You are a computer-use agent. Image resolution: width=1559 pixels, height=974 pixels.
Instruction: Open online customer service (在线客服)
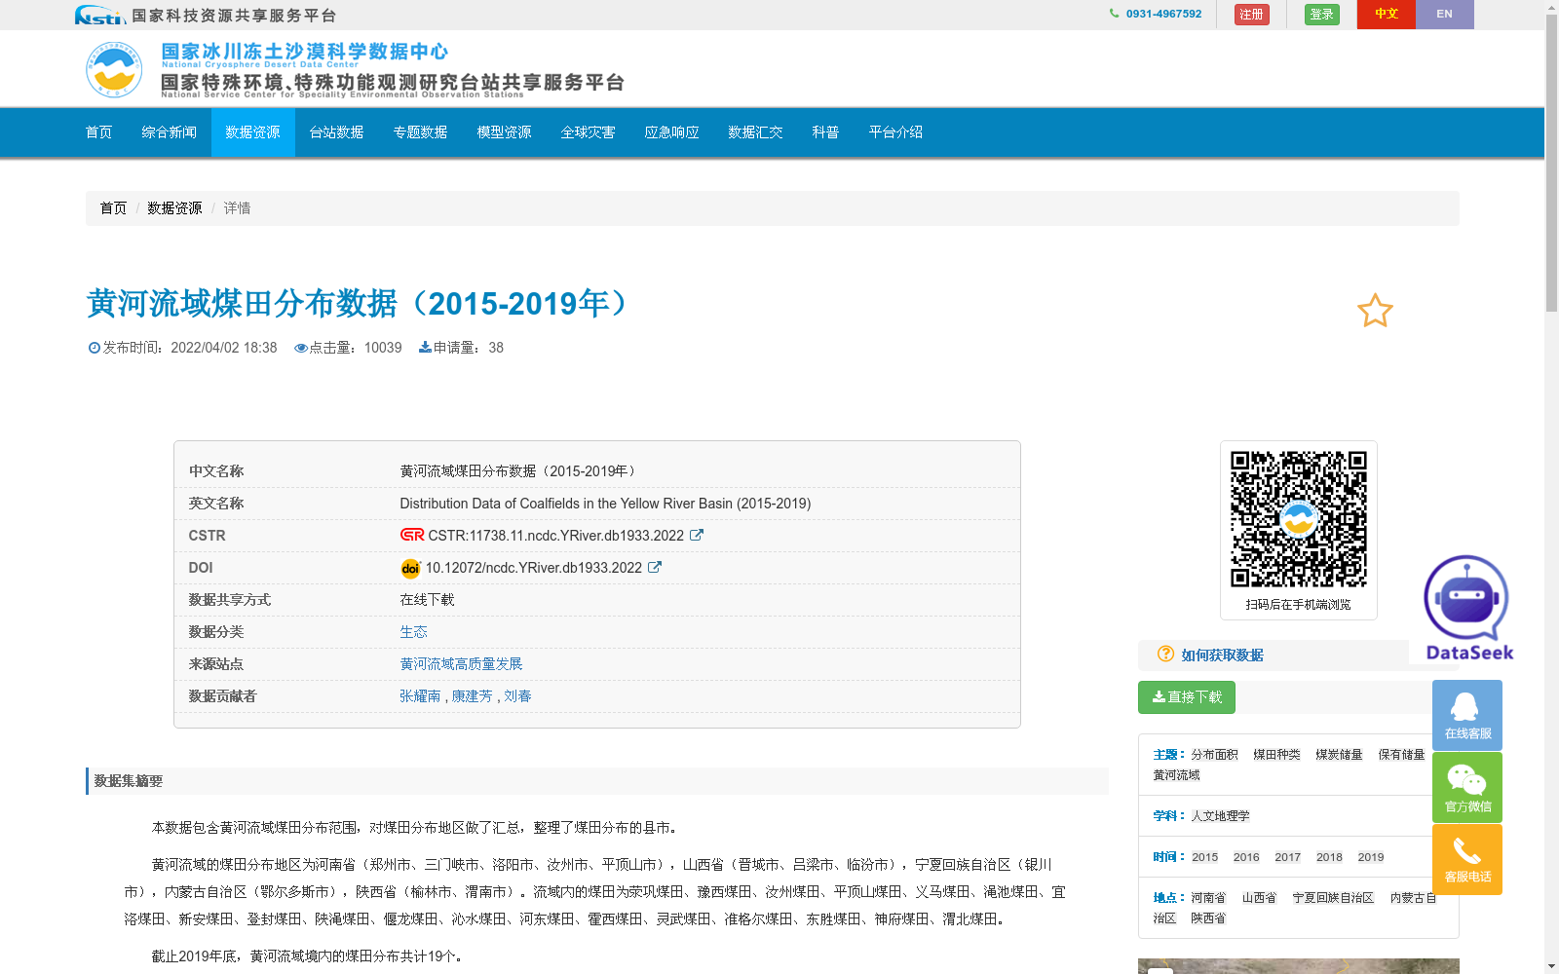(x=1467, y=715)
